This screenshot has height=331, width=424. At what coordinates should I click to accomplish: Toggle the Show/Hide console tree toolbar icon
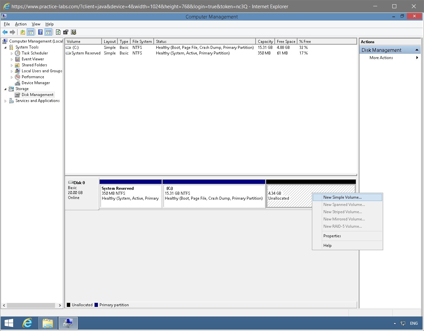coord(30,32)
